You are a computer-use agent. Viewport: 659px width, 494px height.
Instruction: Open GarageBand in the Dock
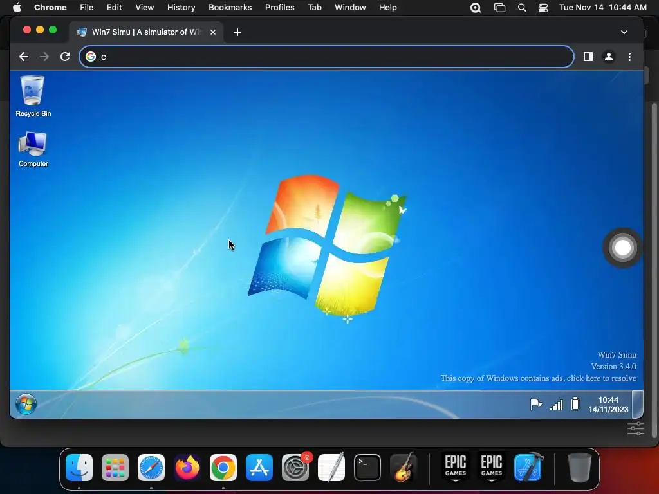tap(404, 467)
